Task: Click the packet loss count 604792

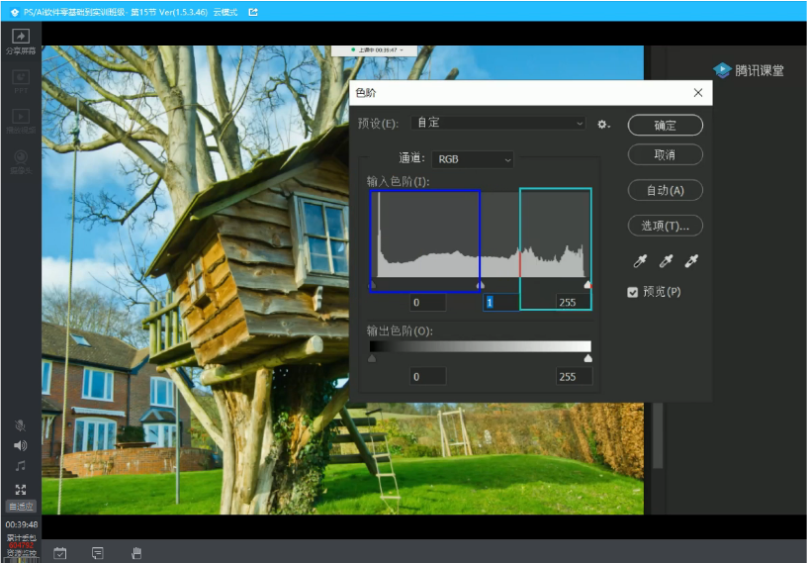Action: (21, 545)
